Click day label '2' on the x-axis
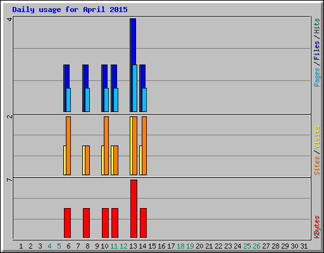Image resolution: width=324 pixels, height=253 pixels. (x=30, y=246)
